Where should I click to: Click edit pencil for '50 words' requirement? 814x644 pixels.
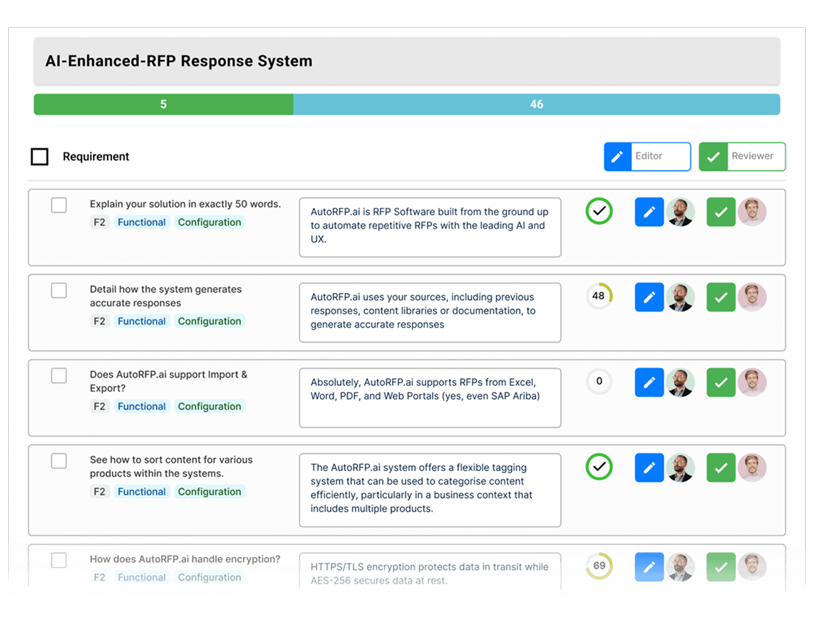(x=649, y=212)
